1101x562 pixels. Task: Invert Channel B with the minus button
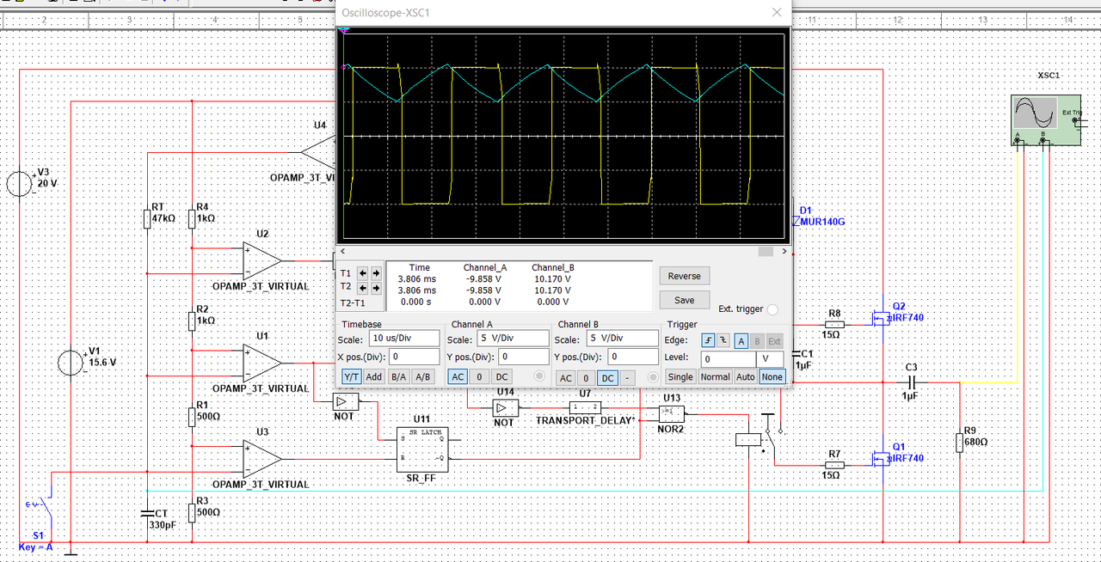click(628, 378)
